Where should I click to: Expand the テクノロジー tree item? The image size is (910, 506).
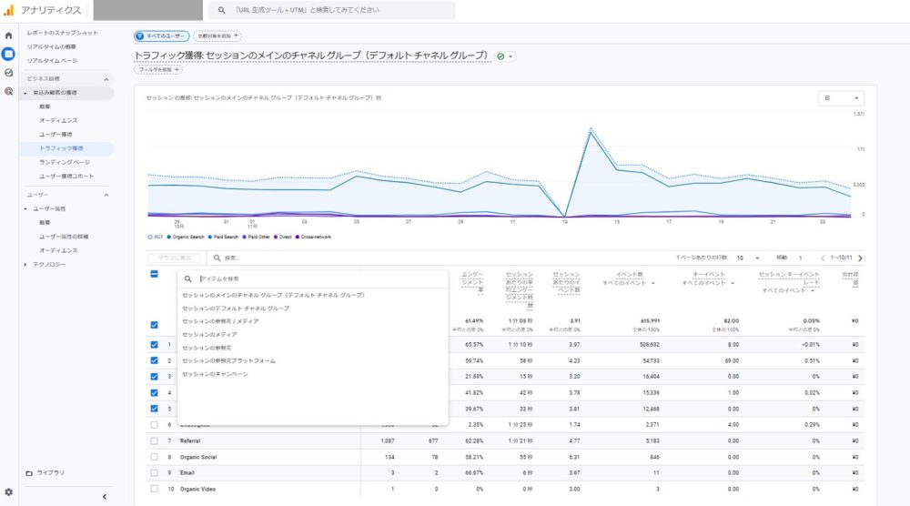[25, 265]
